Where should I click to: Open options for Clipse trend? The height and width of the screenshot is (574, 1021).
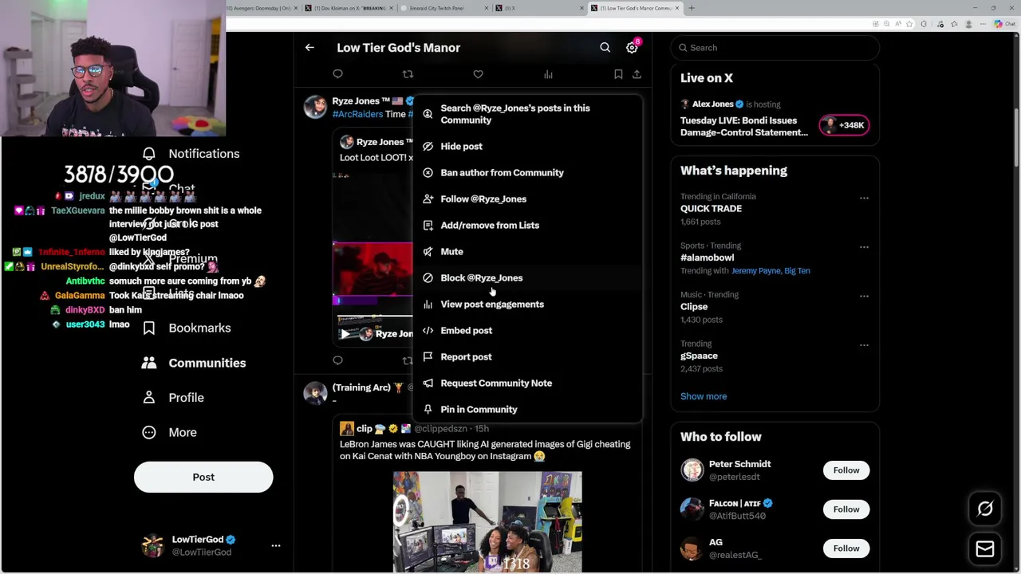pos(864,296)
